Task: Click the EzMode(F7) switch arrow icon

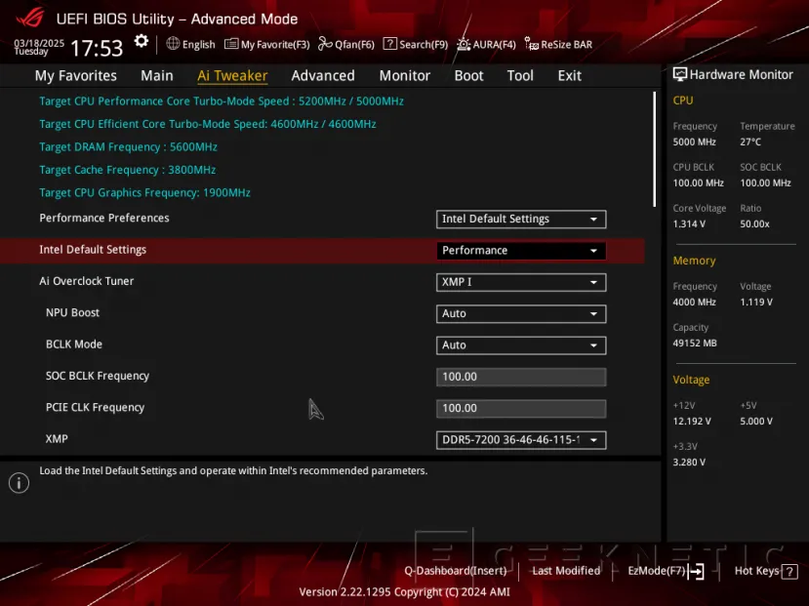Action: point(696,571)
